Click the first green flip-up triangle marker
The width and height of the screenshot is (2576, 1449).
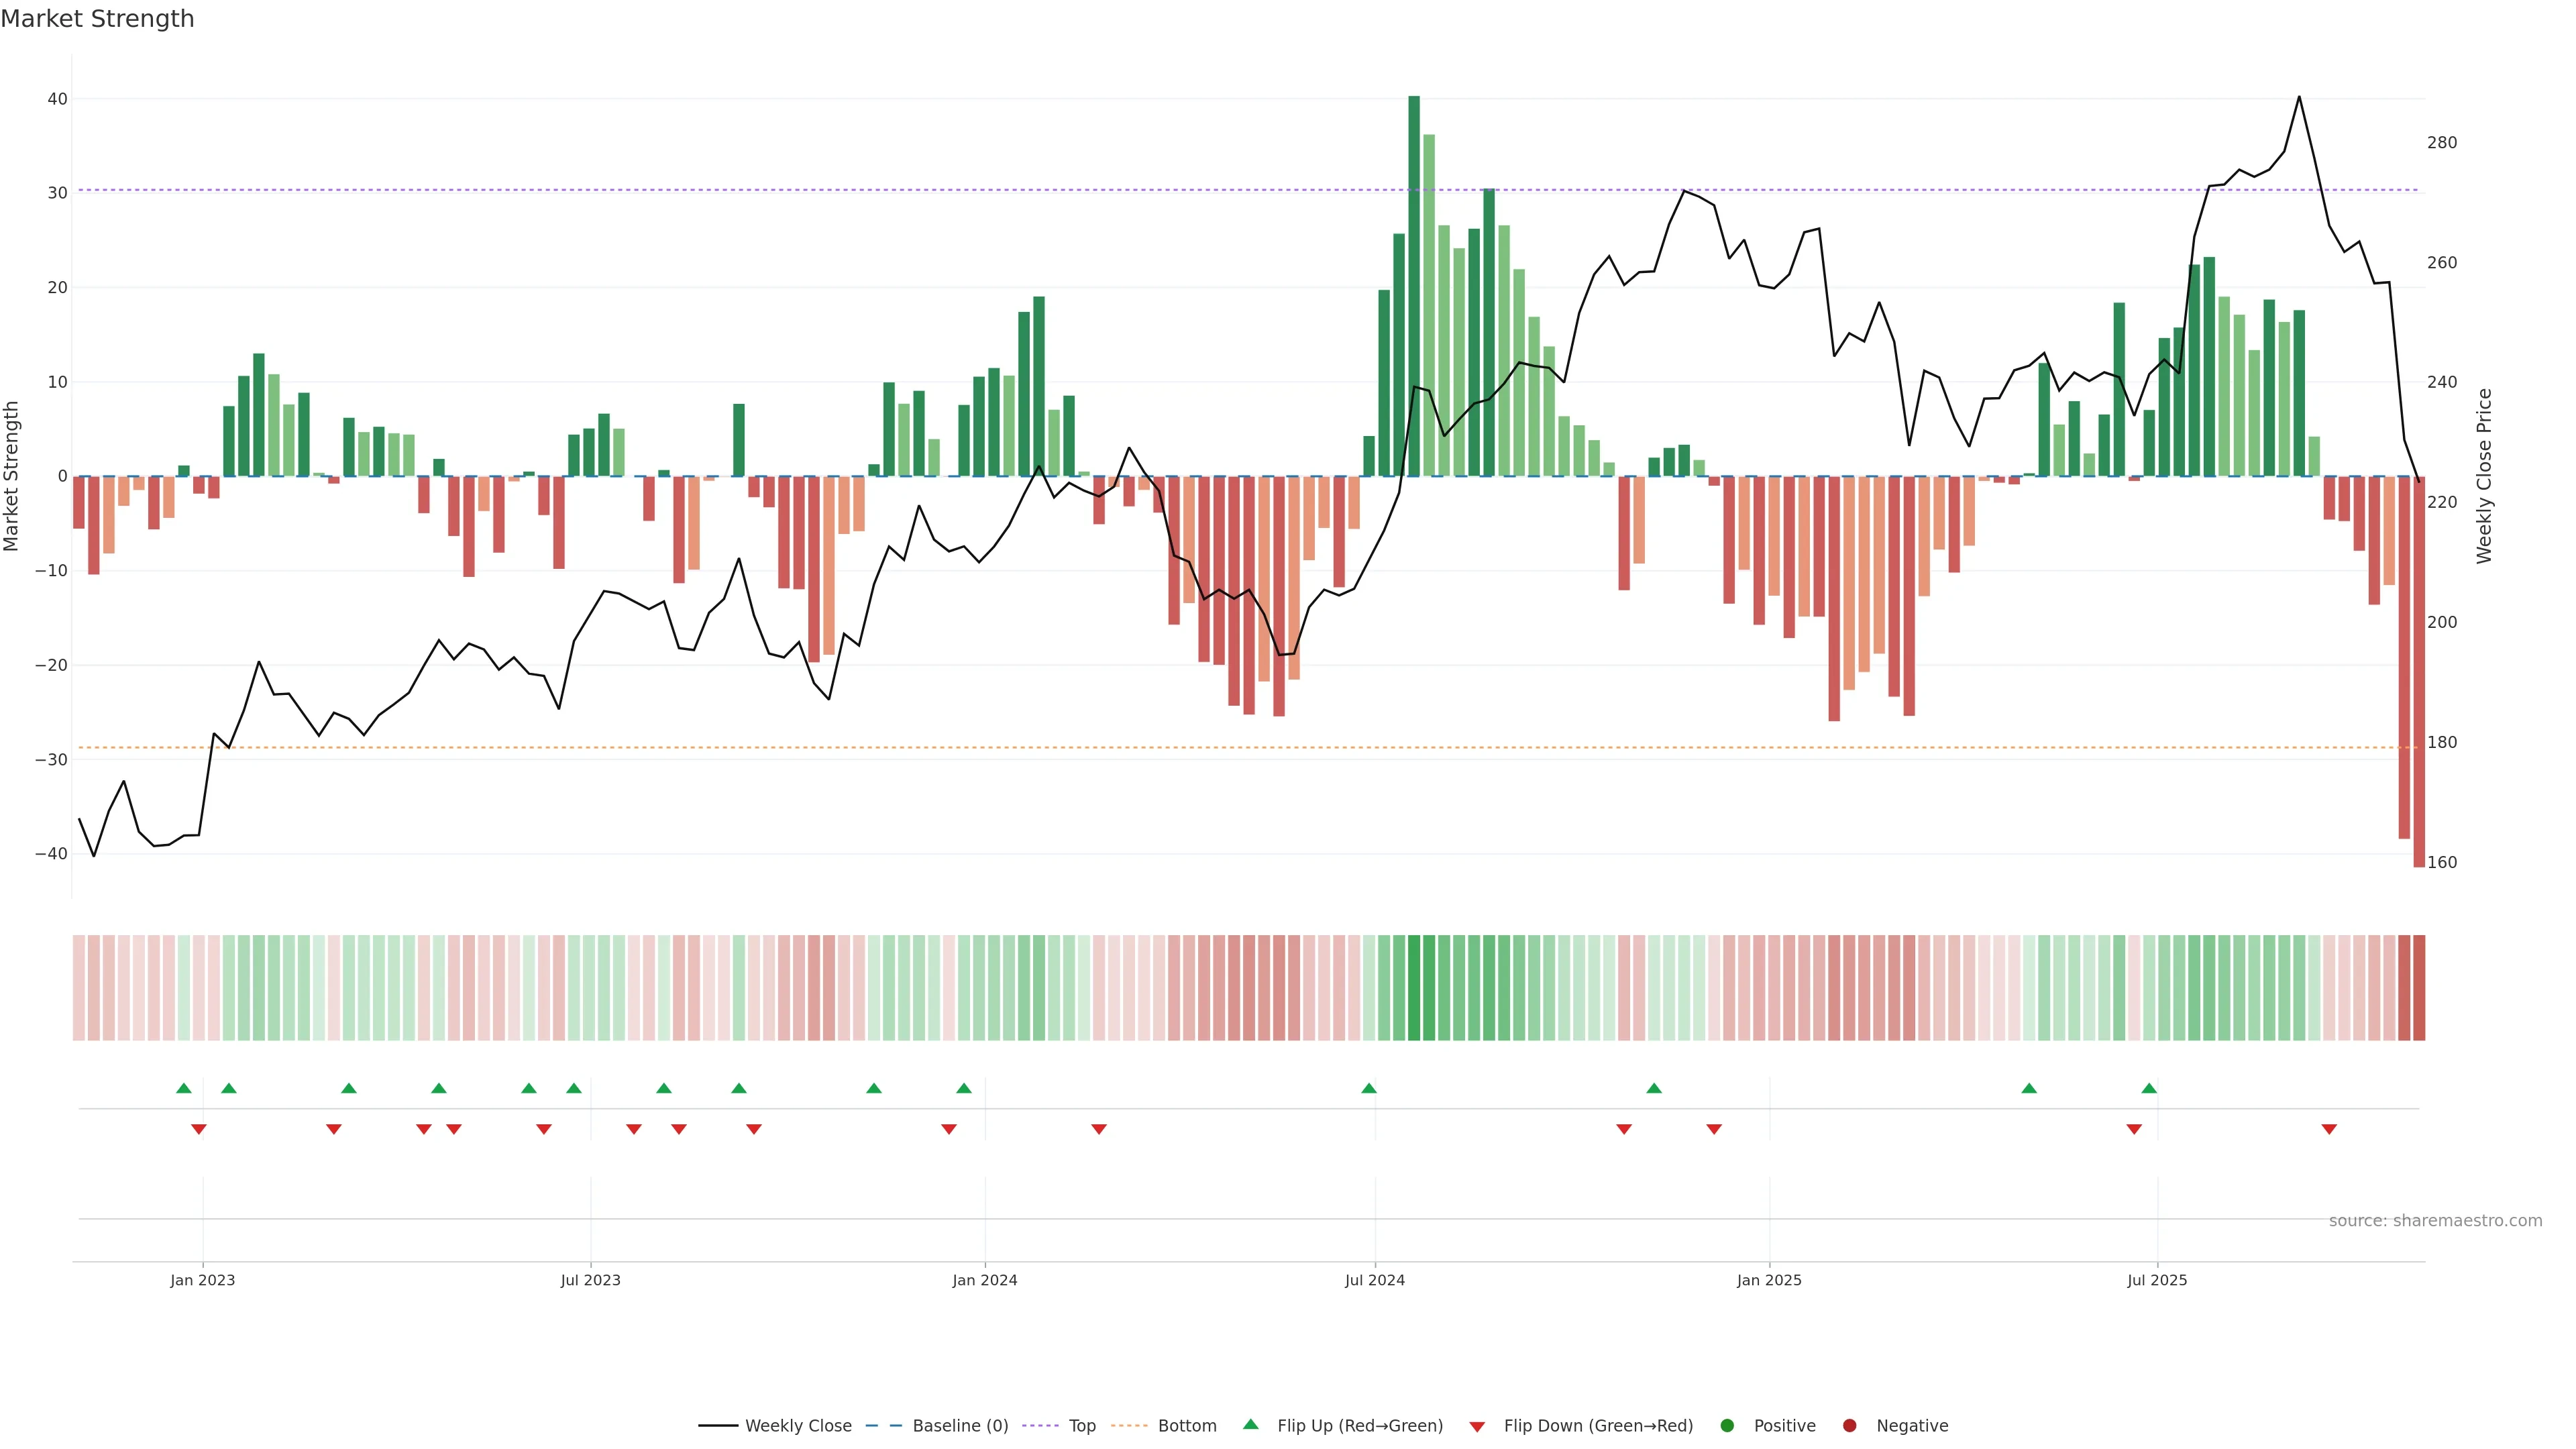tap(183, 1088)
